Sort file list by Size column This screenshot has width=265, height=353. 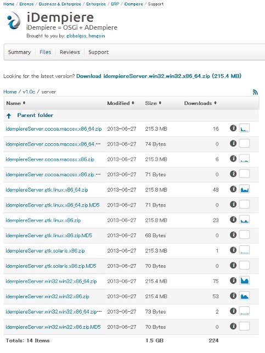(153, 103)
